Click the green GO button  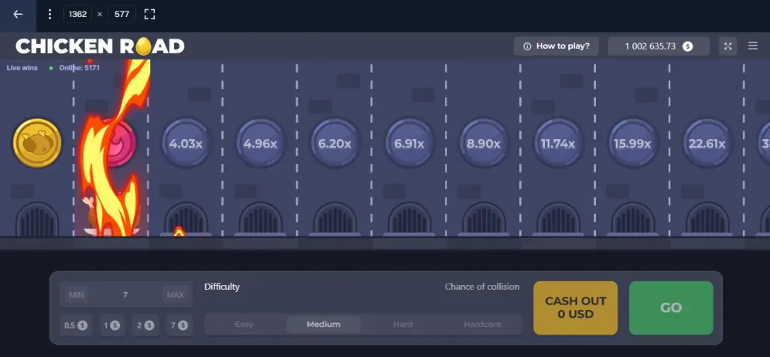click(x=671, y=308)
